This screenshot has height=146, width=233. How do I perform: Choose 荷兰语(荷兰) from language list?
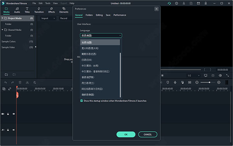(x=100, y=83)
